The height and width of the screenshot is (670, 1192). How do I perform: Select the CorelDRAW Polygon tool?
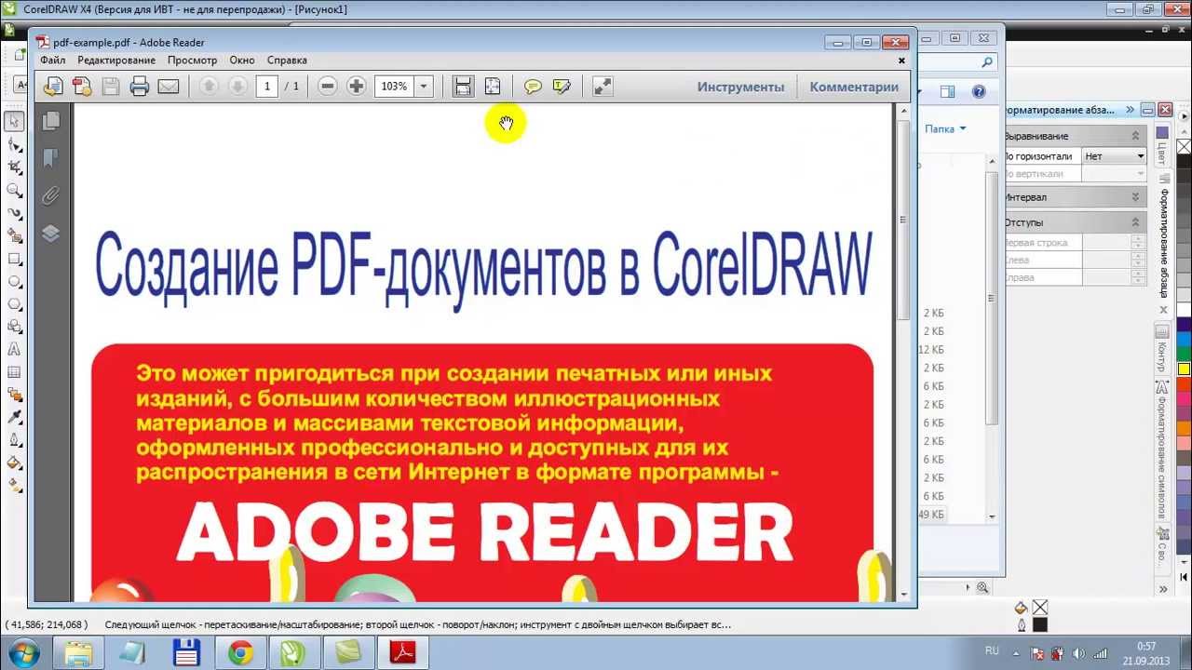[x=14, y=304]
